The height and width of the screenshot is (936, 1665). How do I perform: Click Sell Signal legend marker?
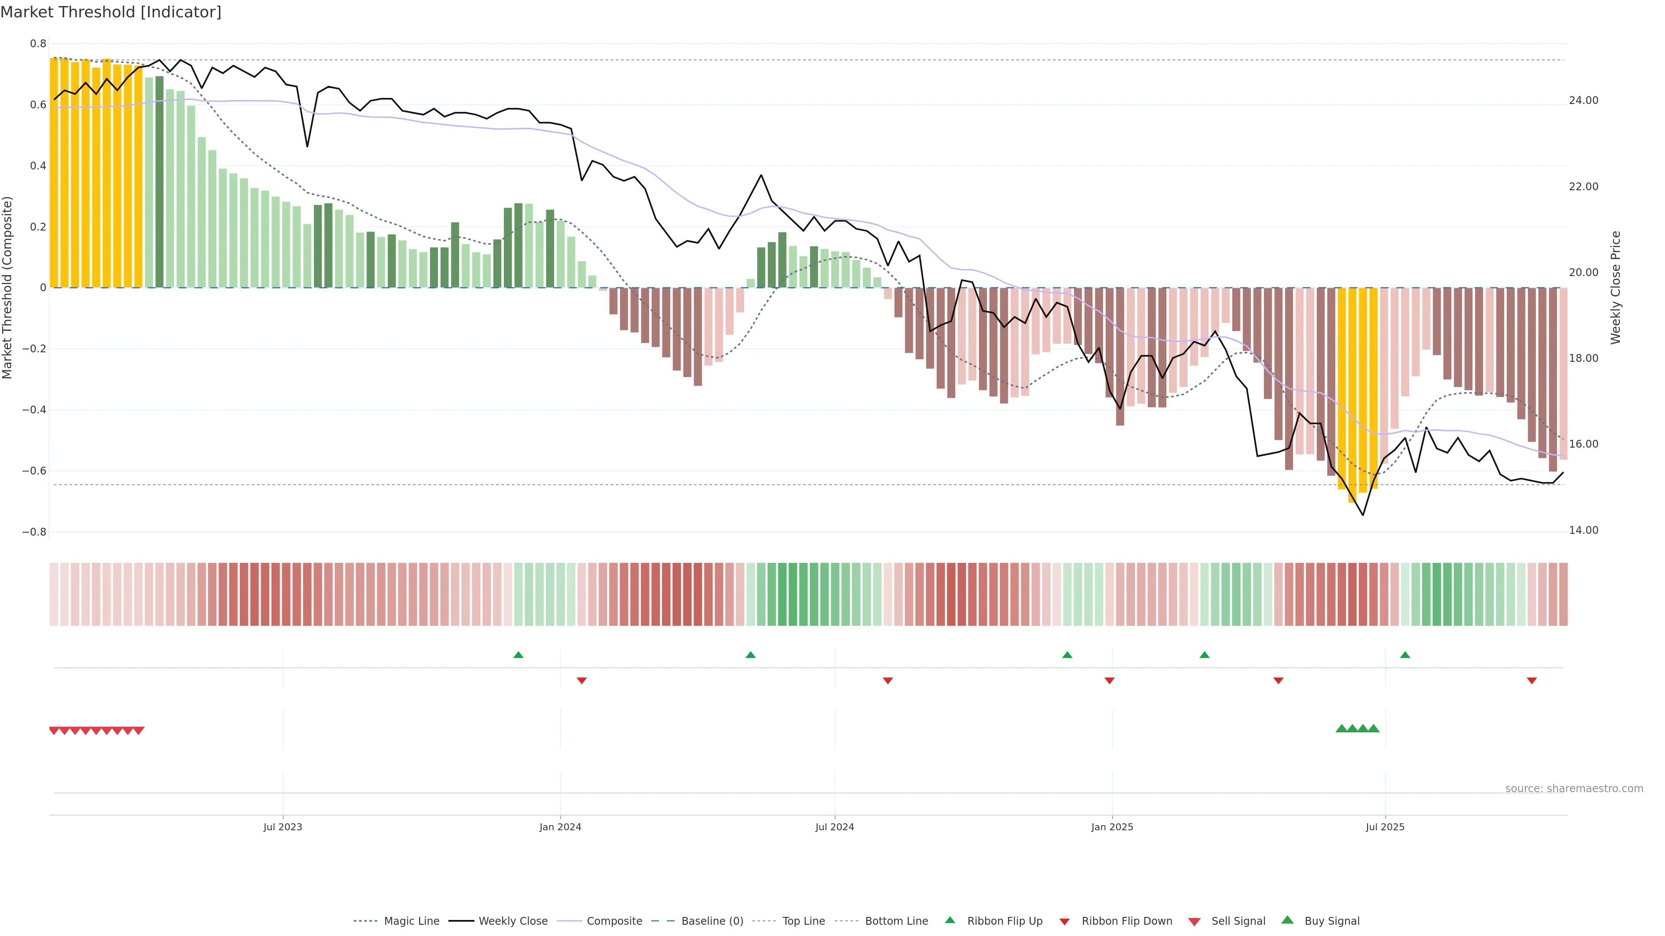coord(1195,922)
